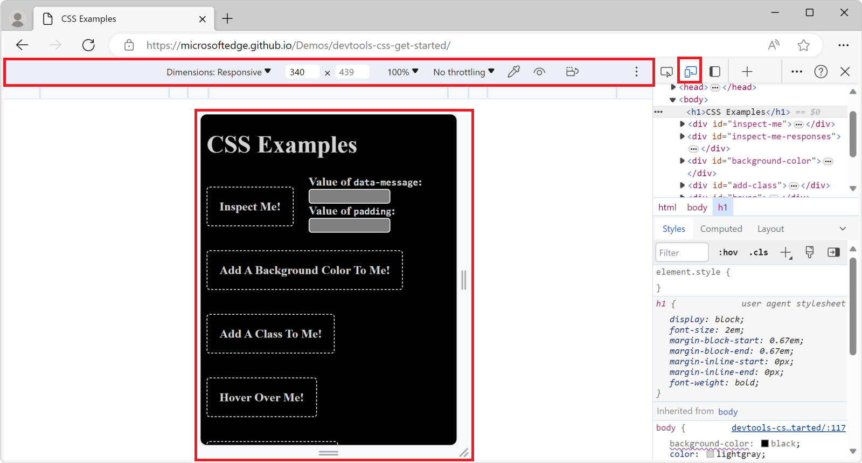862x463 pixels.
Task: Click the width field showing 340
Action: point(303,72)
